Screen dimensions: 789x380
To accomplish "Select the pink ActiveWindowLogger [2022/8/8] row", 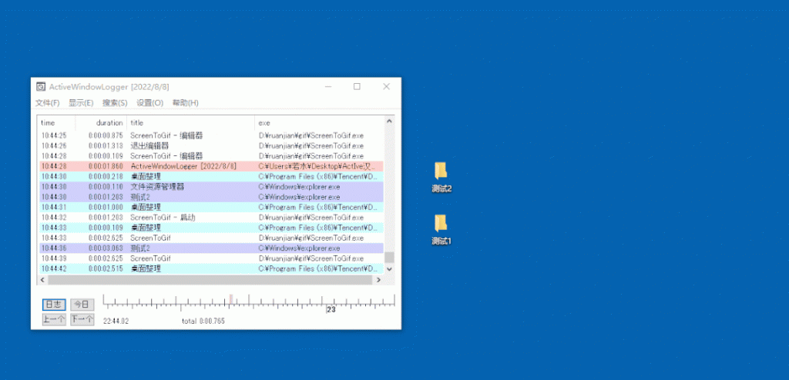I will pos(211,166).
